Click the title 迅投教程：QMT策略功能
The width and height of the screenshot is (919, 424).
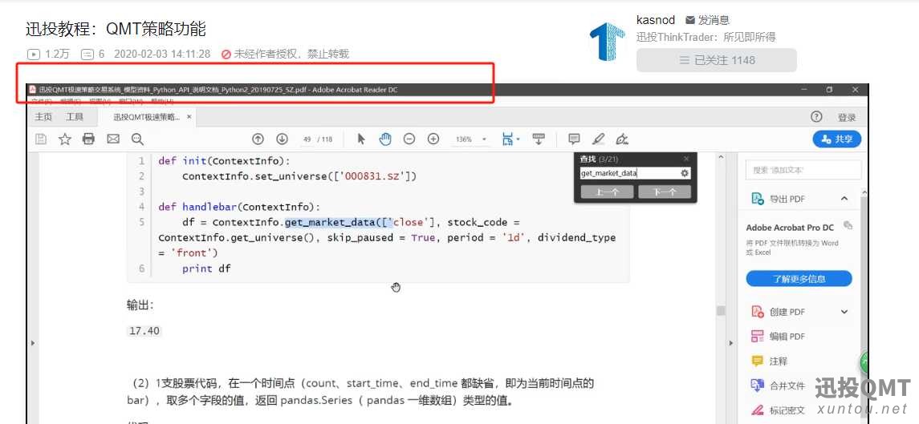(116, 29)
